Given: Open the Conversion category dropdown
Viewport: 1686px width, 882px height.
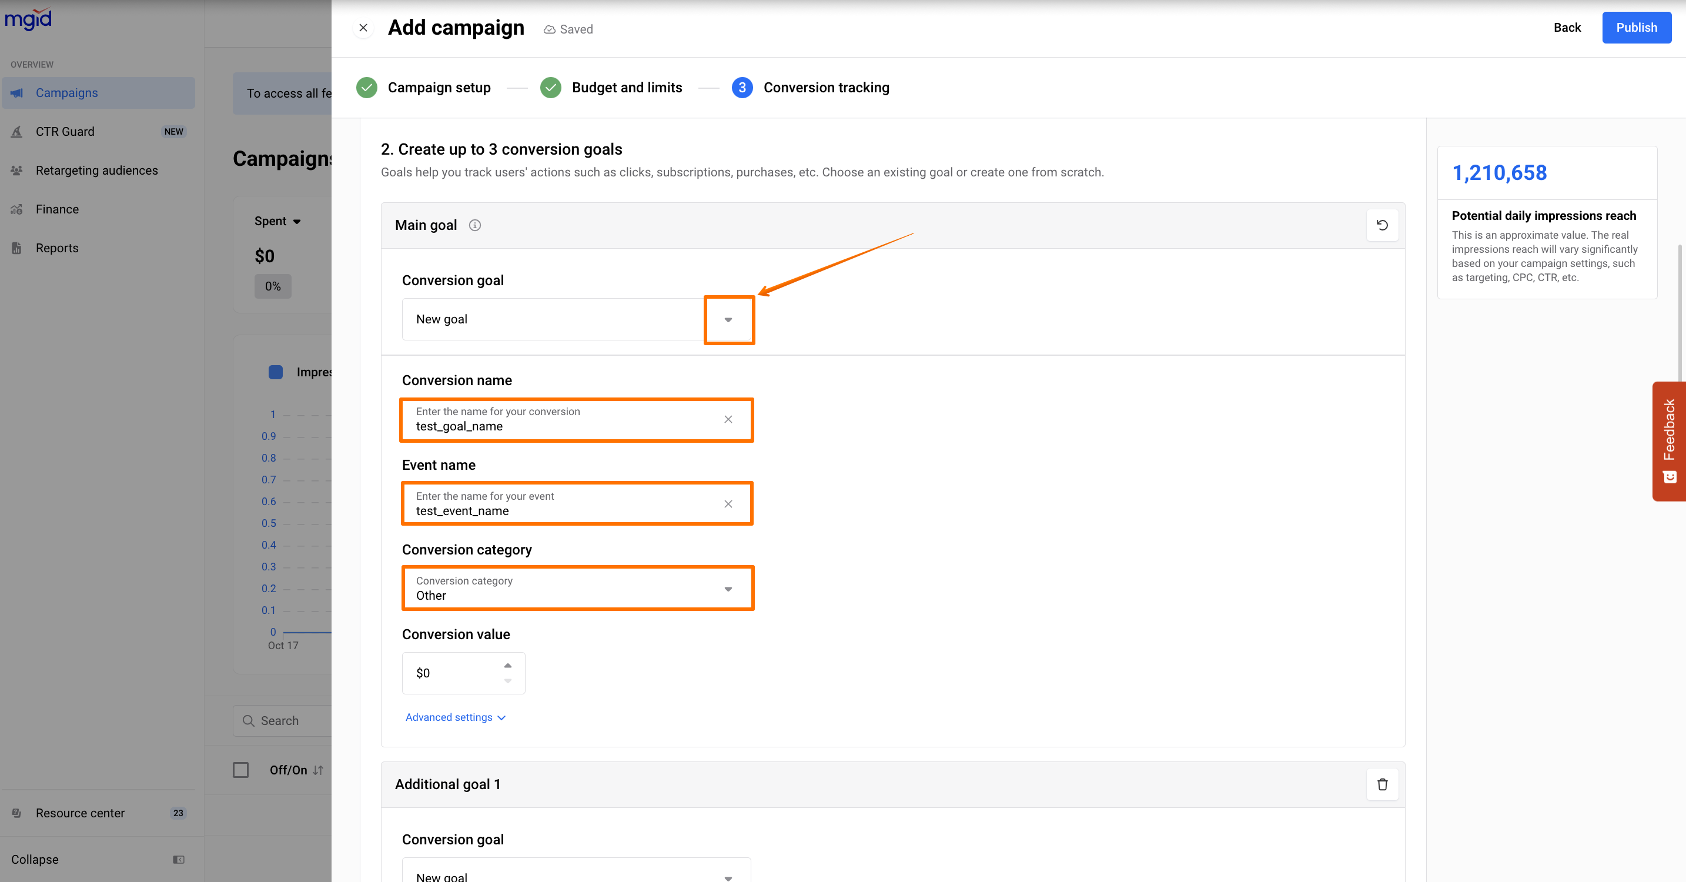Looking at the screenshot, I should click(728, 589).
